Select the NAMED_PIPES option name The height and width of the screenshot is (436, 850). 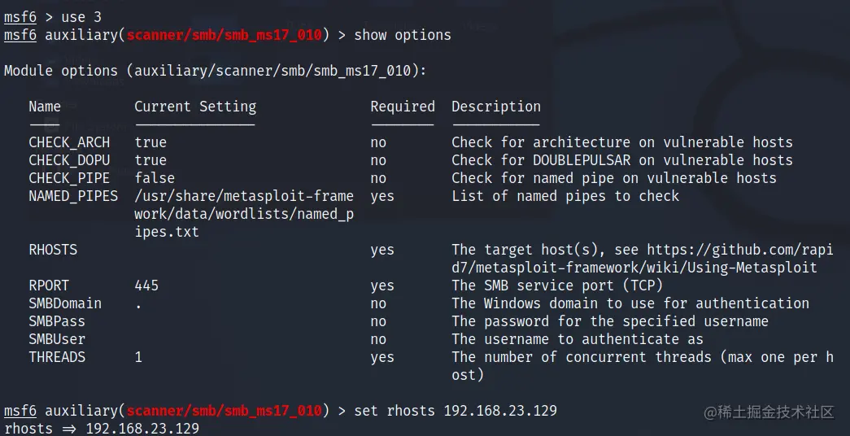coord(73,196)
